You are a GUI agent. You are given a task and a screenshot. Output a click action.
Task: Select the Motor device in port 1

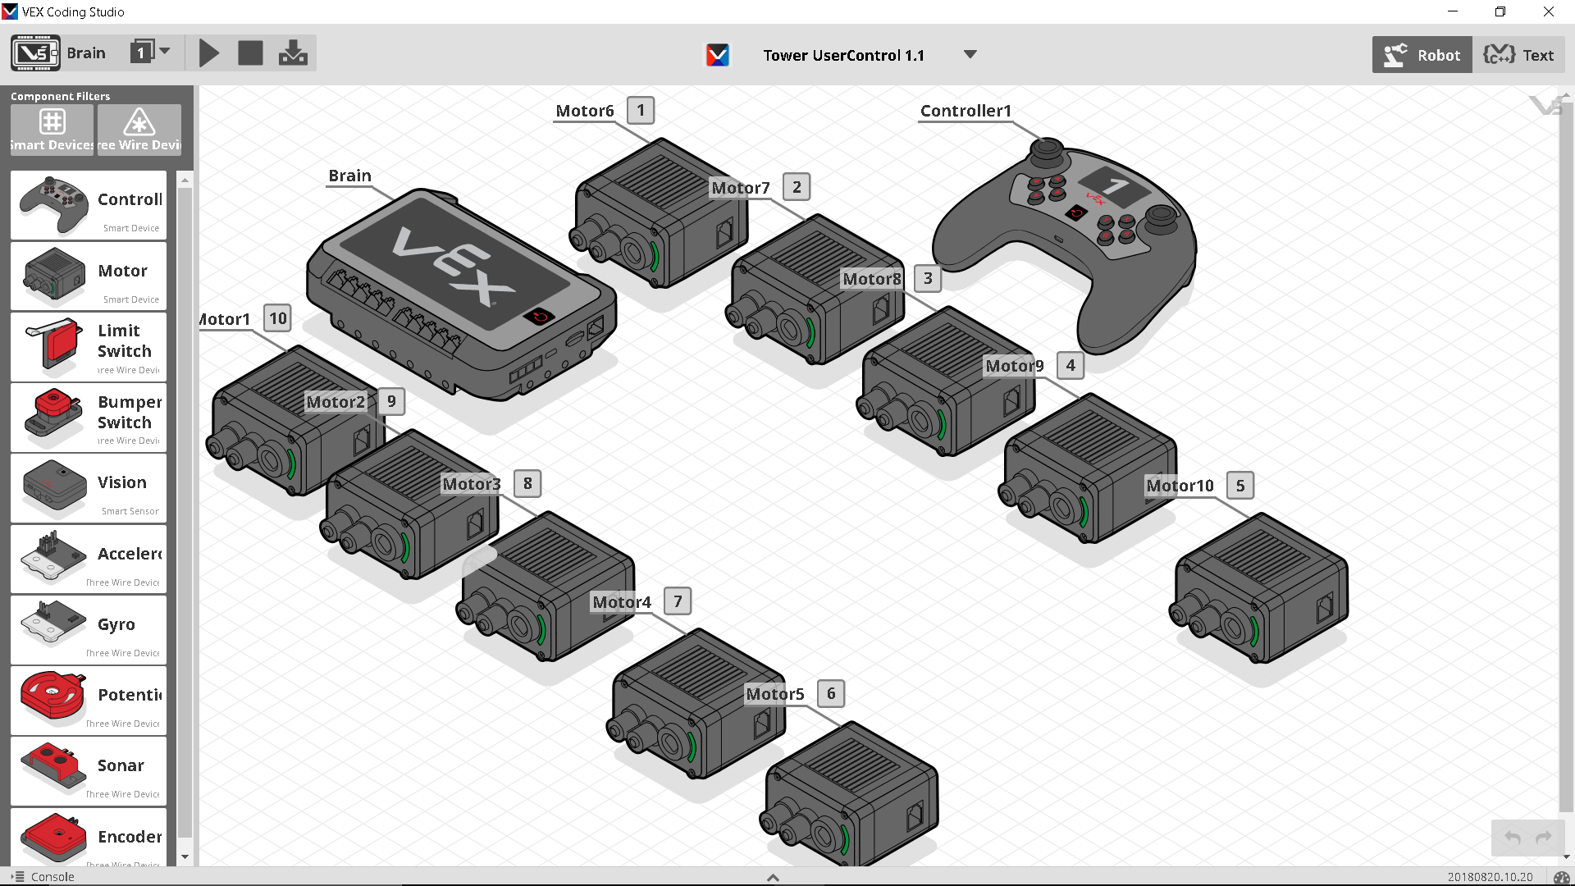pyautogui.click(x=659, y=213)
